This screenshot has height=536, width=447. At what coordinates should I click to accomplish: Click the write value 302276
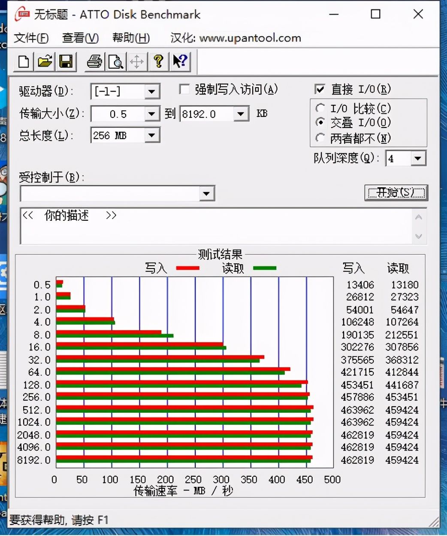358,347
